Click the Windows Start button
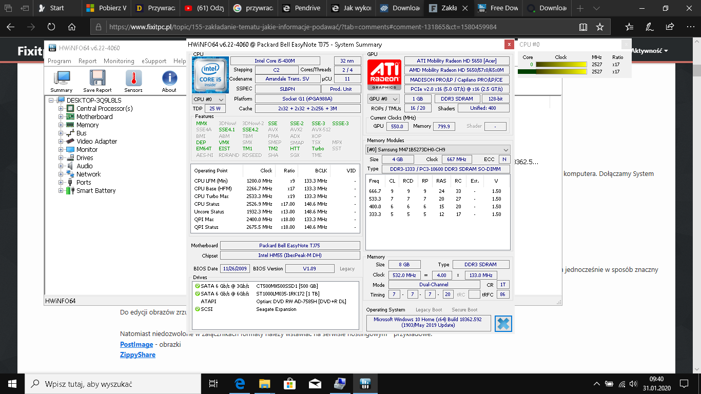The height and width of the screenshot is (394, 701). tap(12, 384)
